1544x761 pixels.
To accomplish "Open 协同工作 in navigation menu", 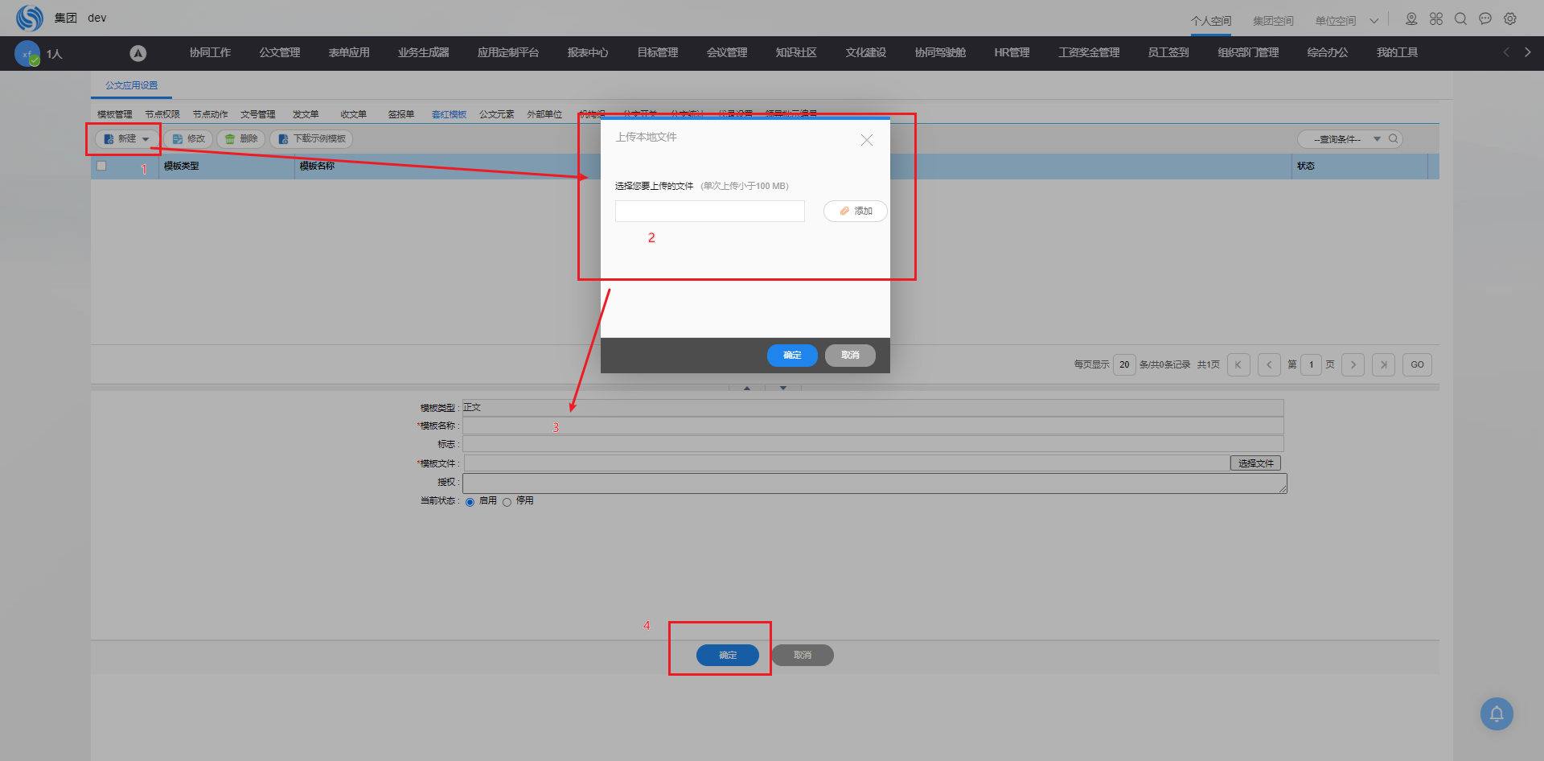I will click(x=210, y=53).
